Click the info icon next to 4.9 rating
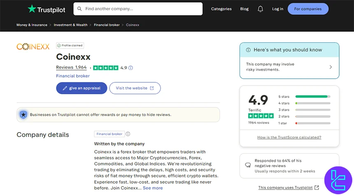Viewport: 354px width, 196px height. point(130,68)
